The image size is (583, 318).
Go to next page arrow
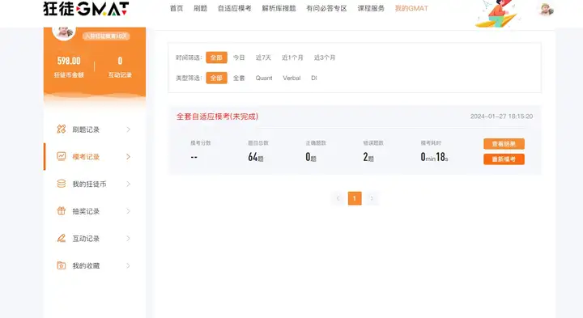(372, 198)
